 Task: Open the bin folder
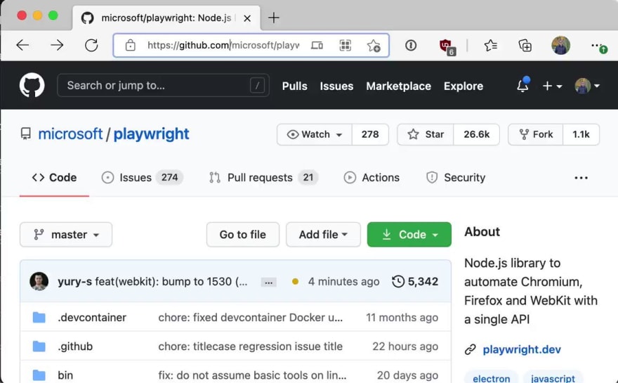pos(65,375)
